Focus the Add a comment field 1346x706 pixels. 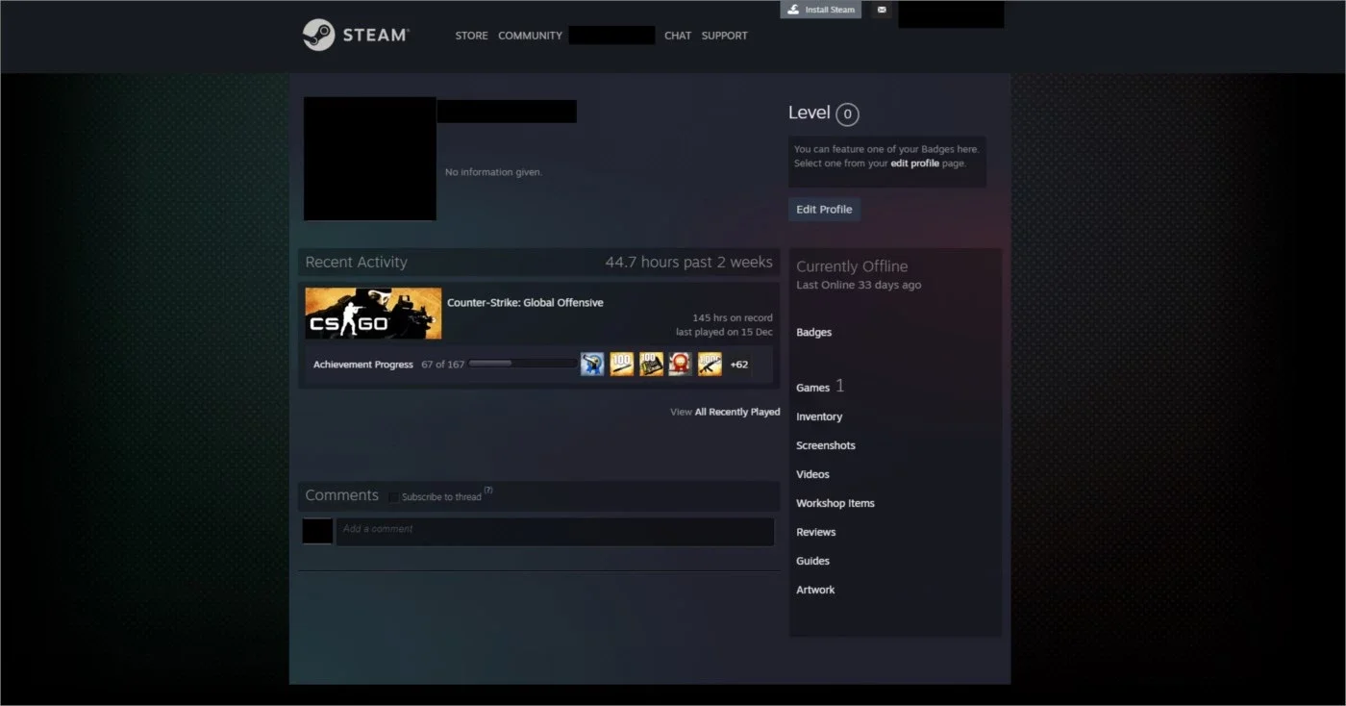point(555,532)
